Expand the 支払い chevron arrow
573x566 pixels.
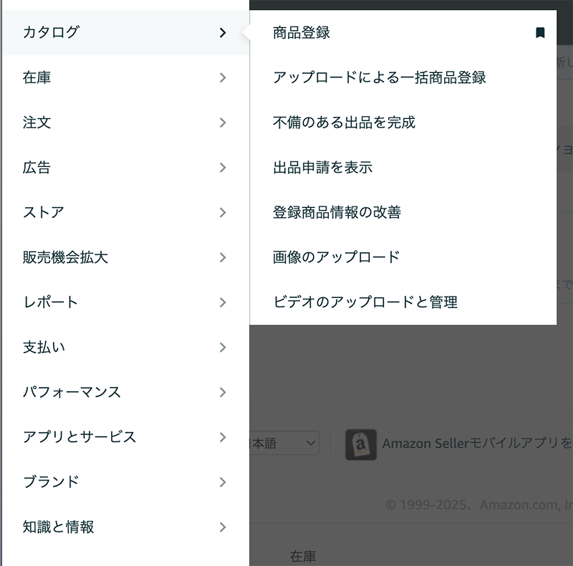pyautogui.click(x=223, y=347)
